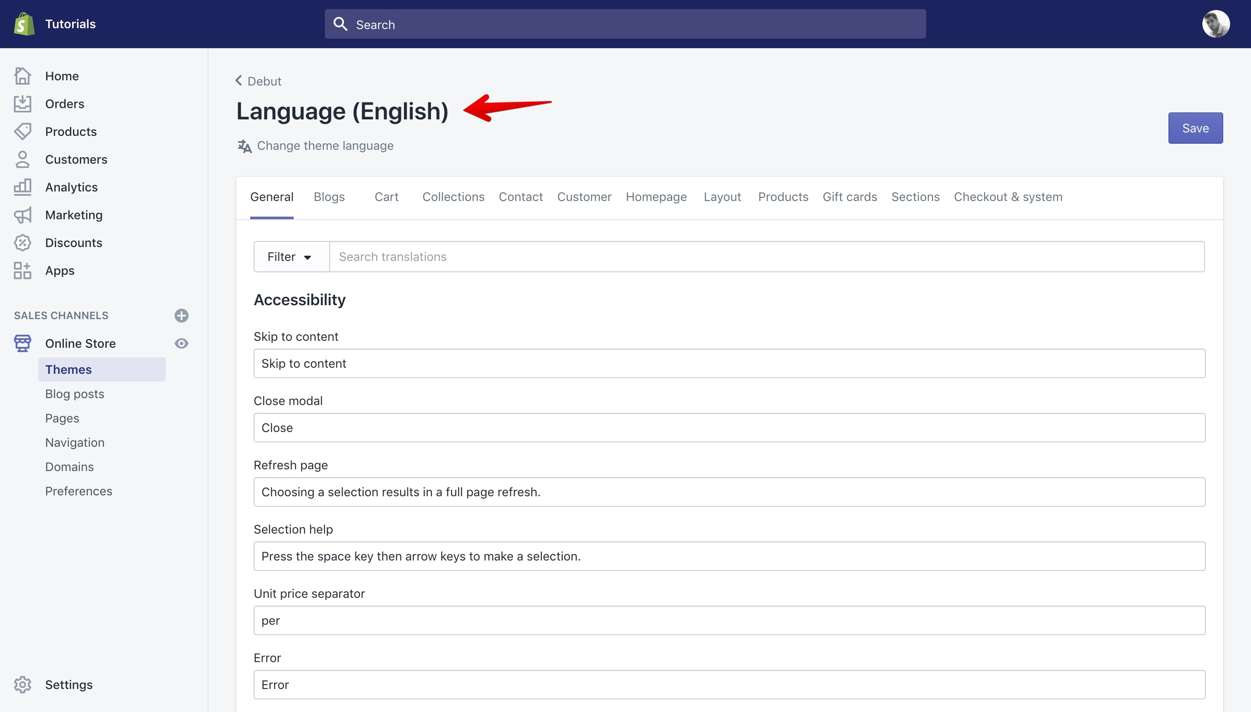Click the Customers person icon
1251x712 pixels.
(23, 159)
